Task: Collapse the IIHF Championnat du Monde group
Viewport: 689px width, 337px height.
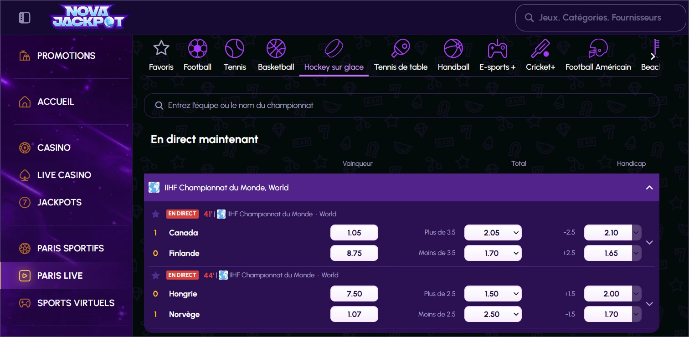Action: click(x=649, y=187)
